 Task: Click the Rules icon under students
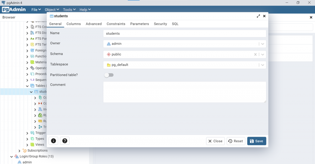(40, 121)
